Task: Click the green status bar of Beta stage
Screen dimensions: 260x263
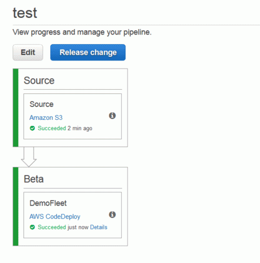Action: coord(16,206)
